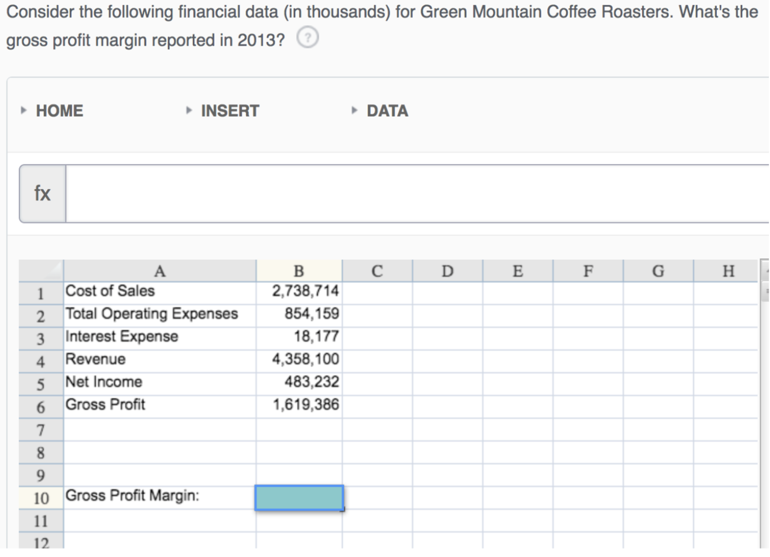
Task: Click inside the formula bar input
Action: 417,194
